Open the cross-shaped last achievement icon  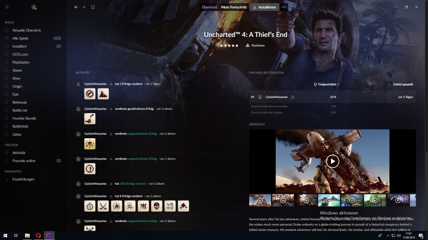tap(183, 206)
